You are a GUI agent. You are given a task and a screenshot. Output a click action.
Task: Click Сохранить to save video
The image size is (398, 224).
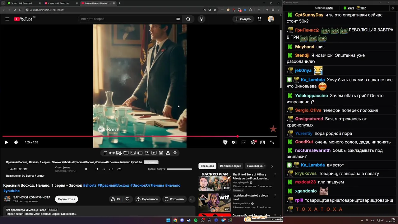[x=174, y=199]
